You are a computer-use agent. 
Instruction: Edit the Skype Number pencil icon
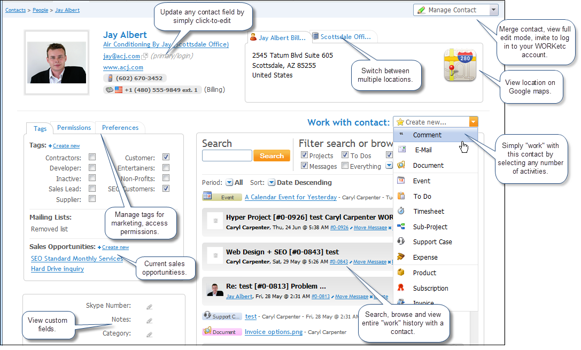pyautogui.click(x=150, y=307)
